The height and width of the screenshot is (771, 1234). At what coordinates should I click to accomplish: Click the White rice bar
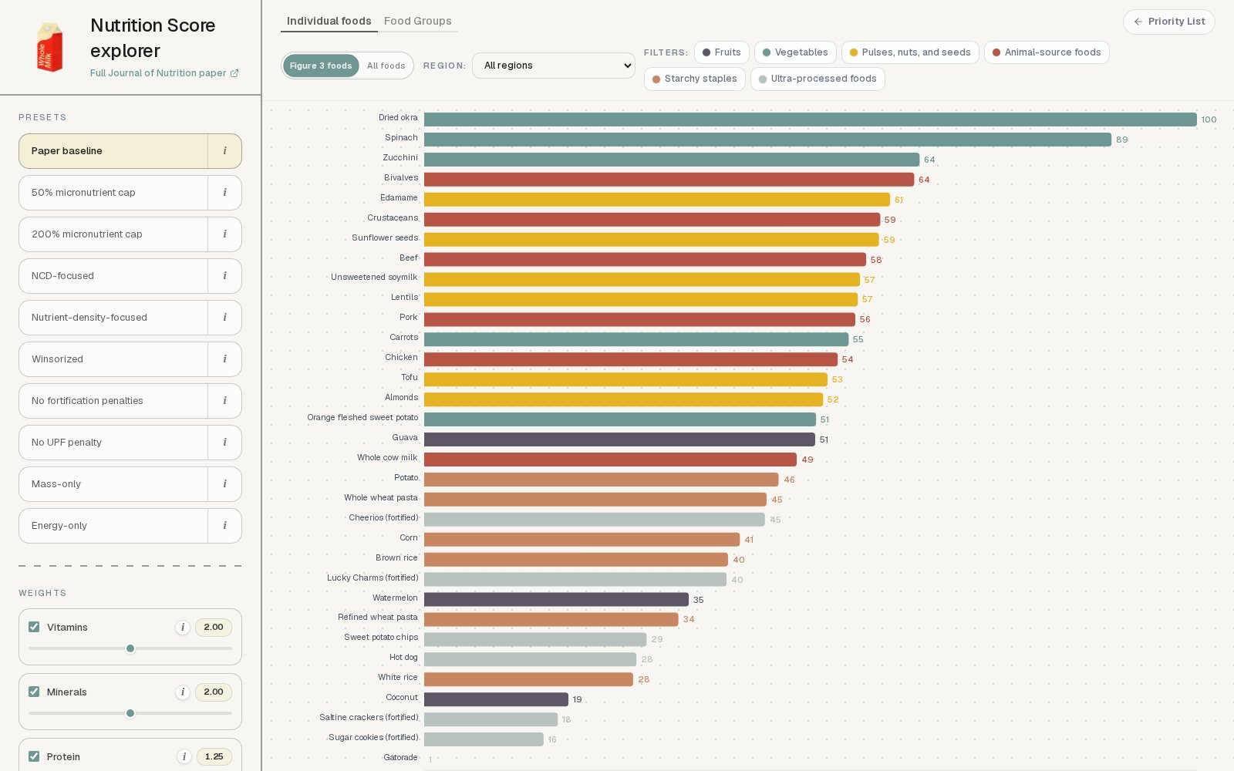(x=528, y=679)
